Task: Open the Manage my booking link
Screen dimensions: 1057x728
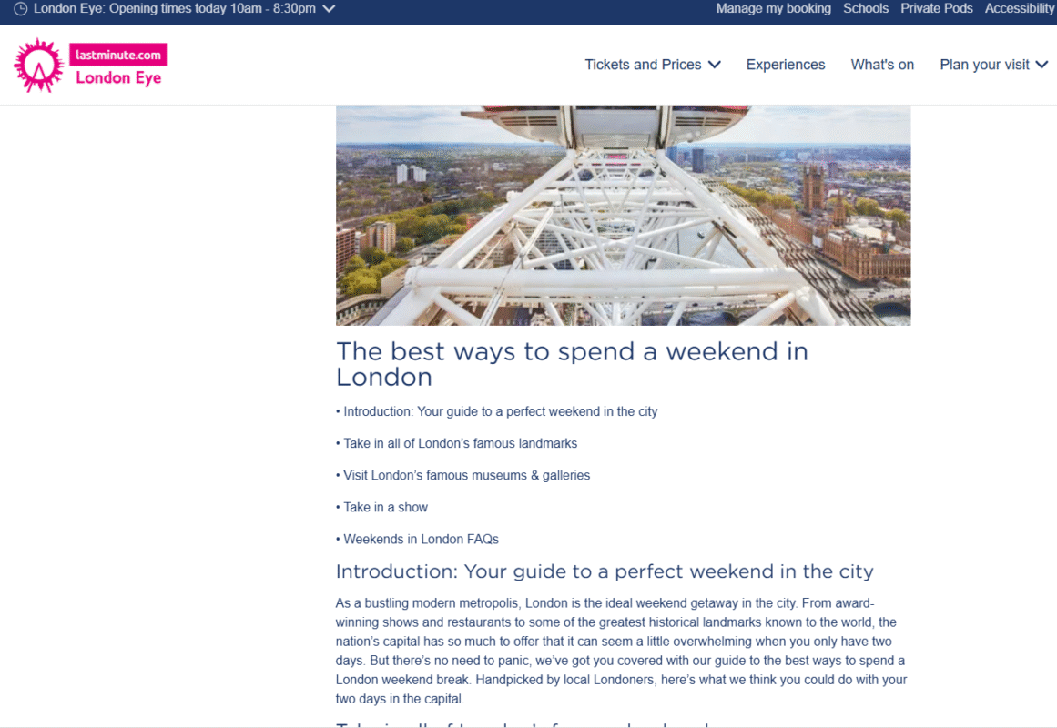Action: (x=773, y=9)
